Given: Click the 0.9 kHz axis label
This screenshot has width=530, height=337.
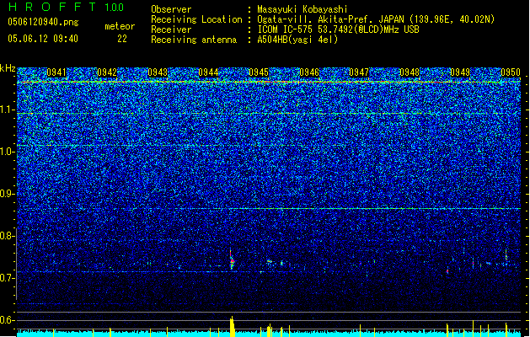Looking at the screenshot, I should coord(8,194).
